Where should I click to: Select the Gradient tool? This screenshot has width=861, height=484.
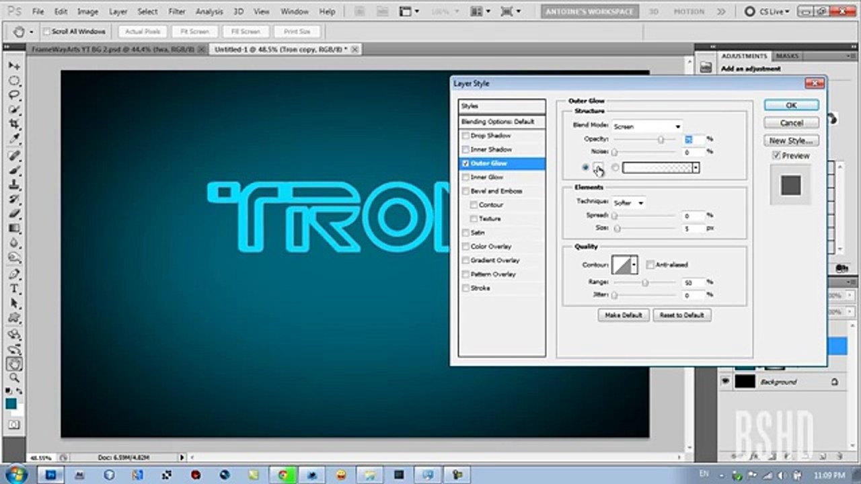(x=14, y=229)
